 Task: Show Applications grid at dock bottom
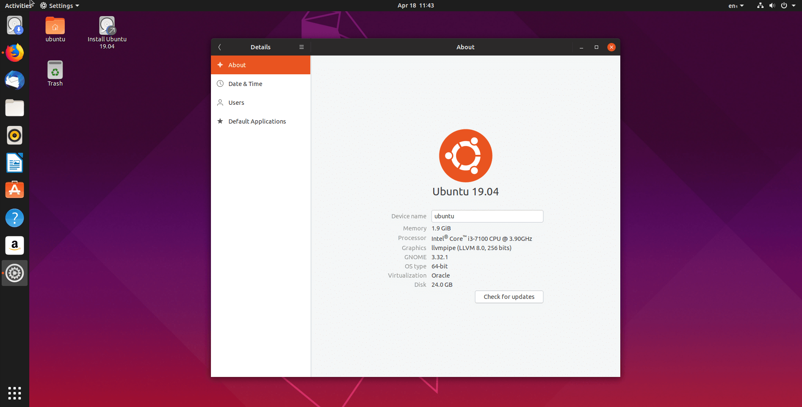click(x=15, y=393)
